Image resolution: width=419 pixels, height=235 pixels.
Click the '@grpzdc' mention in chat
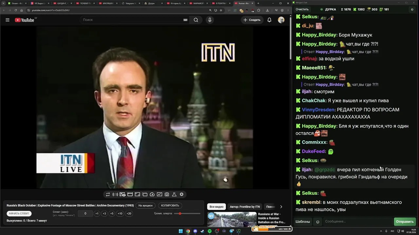coord(325,170)
